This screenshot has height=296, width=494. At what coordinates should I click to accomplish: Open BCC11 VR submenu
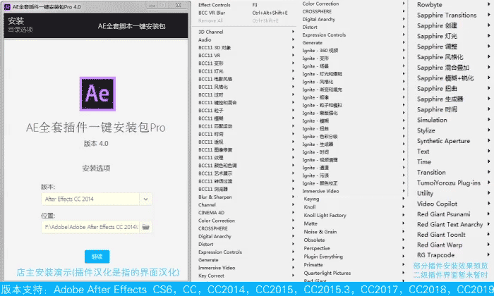tap(209, 56)
